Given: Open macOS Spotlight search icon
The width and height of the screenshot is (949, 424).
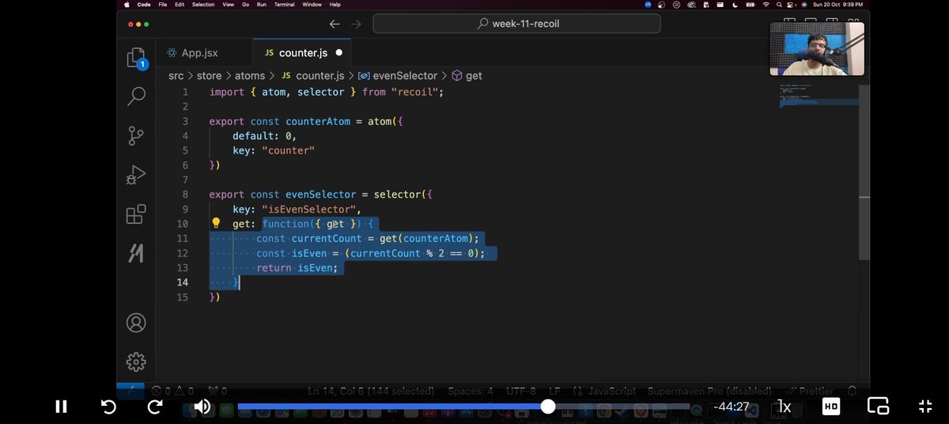Looking at the screenshot, I should click(x=778, y=4).
